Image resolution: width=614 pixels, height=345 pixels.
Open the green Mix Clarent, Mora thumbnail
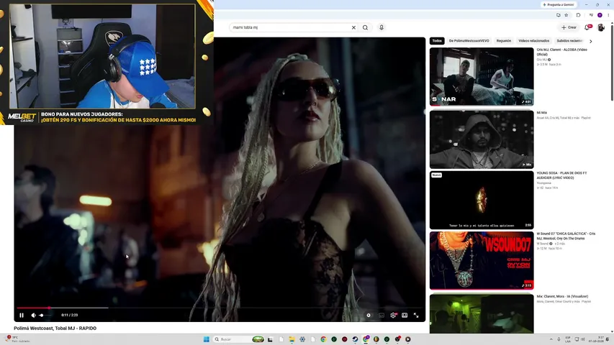click(x=482, y=313)
